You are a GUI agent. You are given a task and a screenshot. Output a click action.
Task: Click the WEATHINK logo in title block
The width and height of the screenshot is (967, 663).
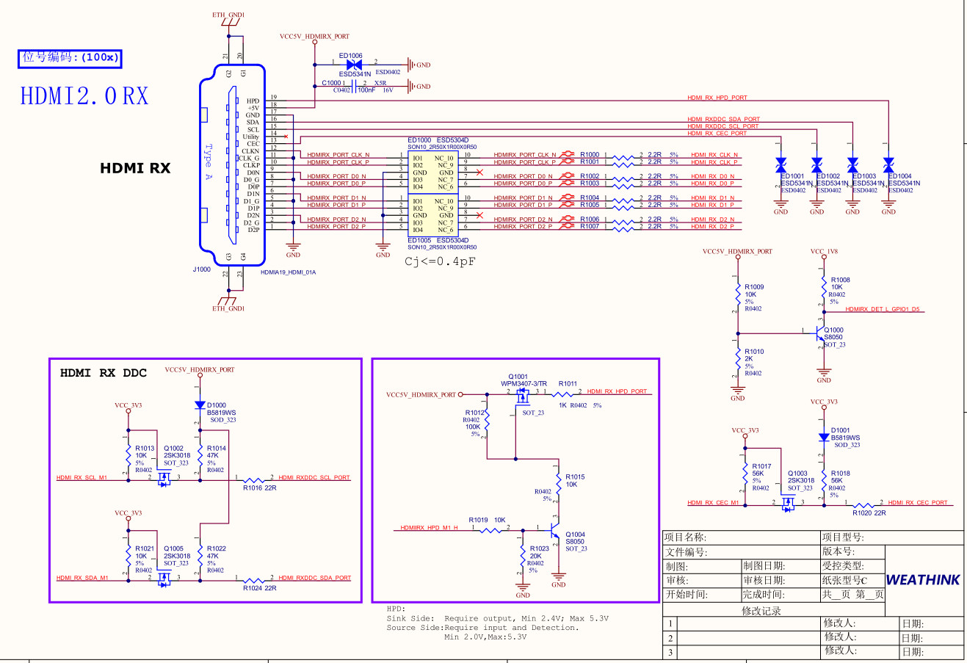click(x=923, y=580)
